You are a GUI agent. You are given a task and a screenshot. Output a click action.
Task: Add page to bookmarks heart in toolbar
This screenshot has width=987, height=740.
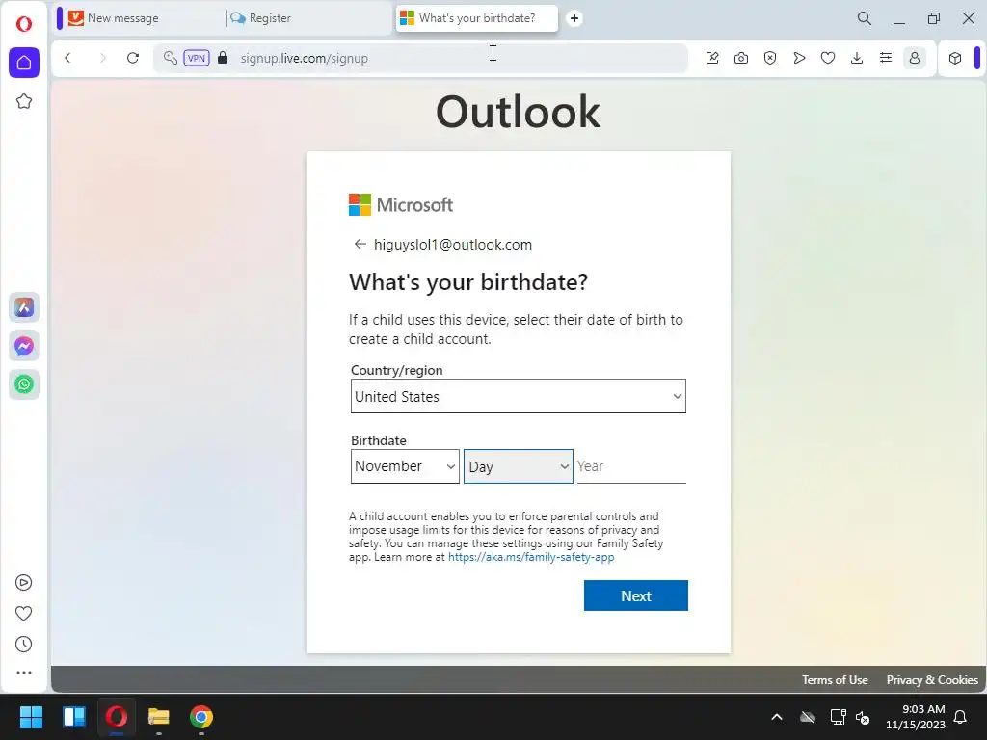pos(828,58)
